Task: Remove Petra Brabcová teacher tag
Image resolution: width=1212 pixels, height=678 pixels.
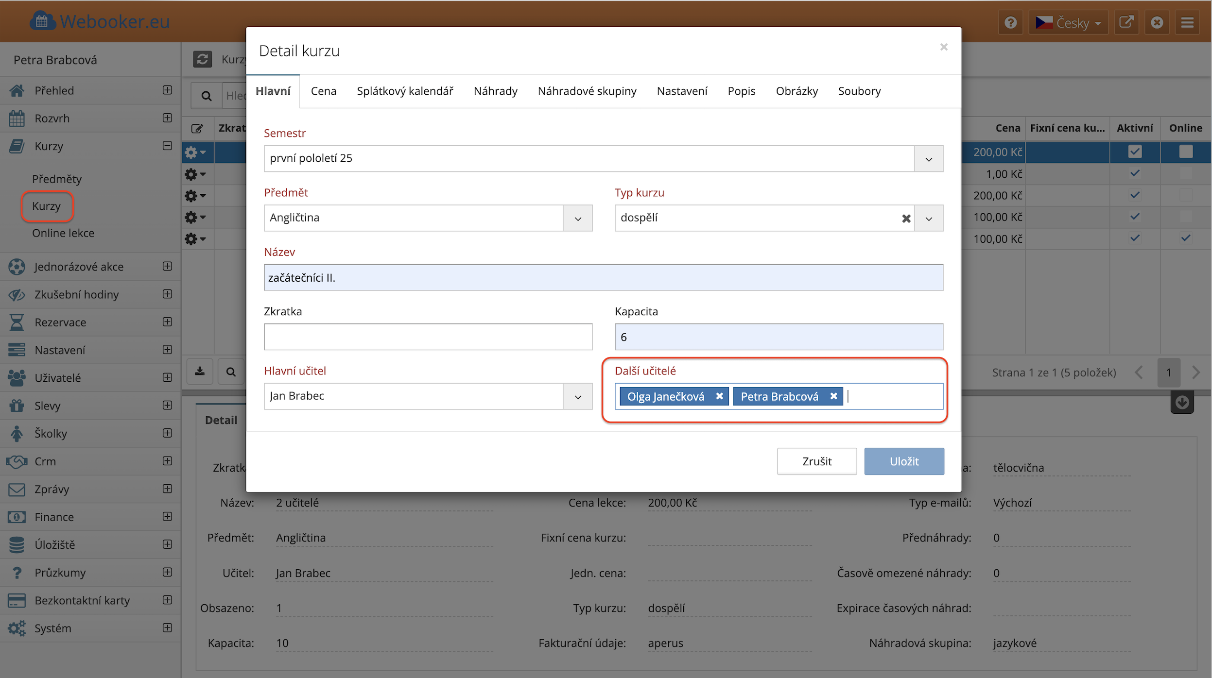Action: coord(833,396)
